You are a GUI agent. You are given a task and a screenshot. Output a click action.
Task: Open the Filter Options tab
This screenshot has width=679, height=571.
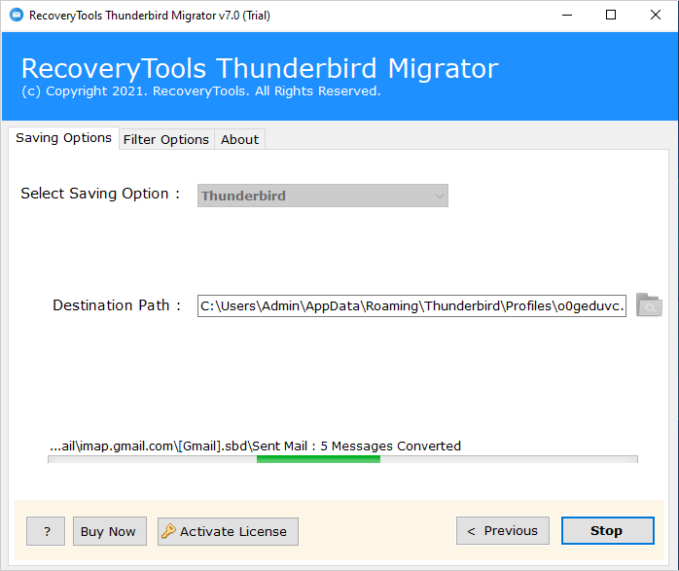tap(166, 139)
